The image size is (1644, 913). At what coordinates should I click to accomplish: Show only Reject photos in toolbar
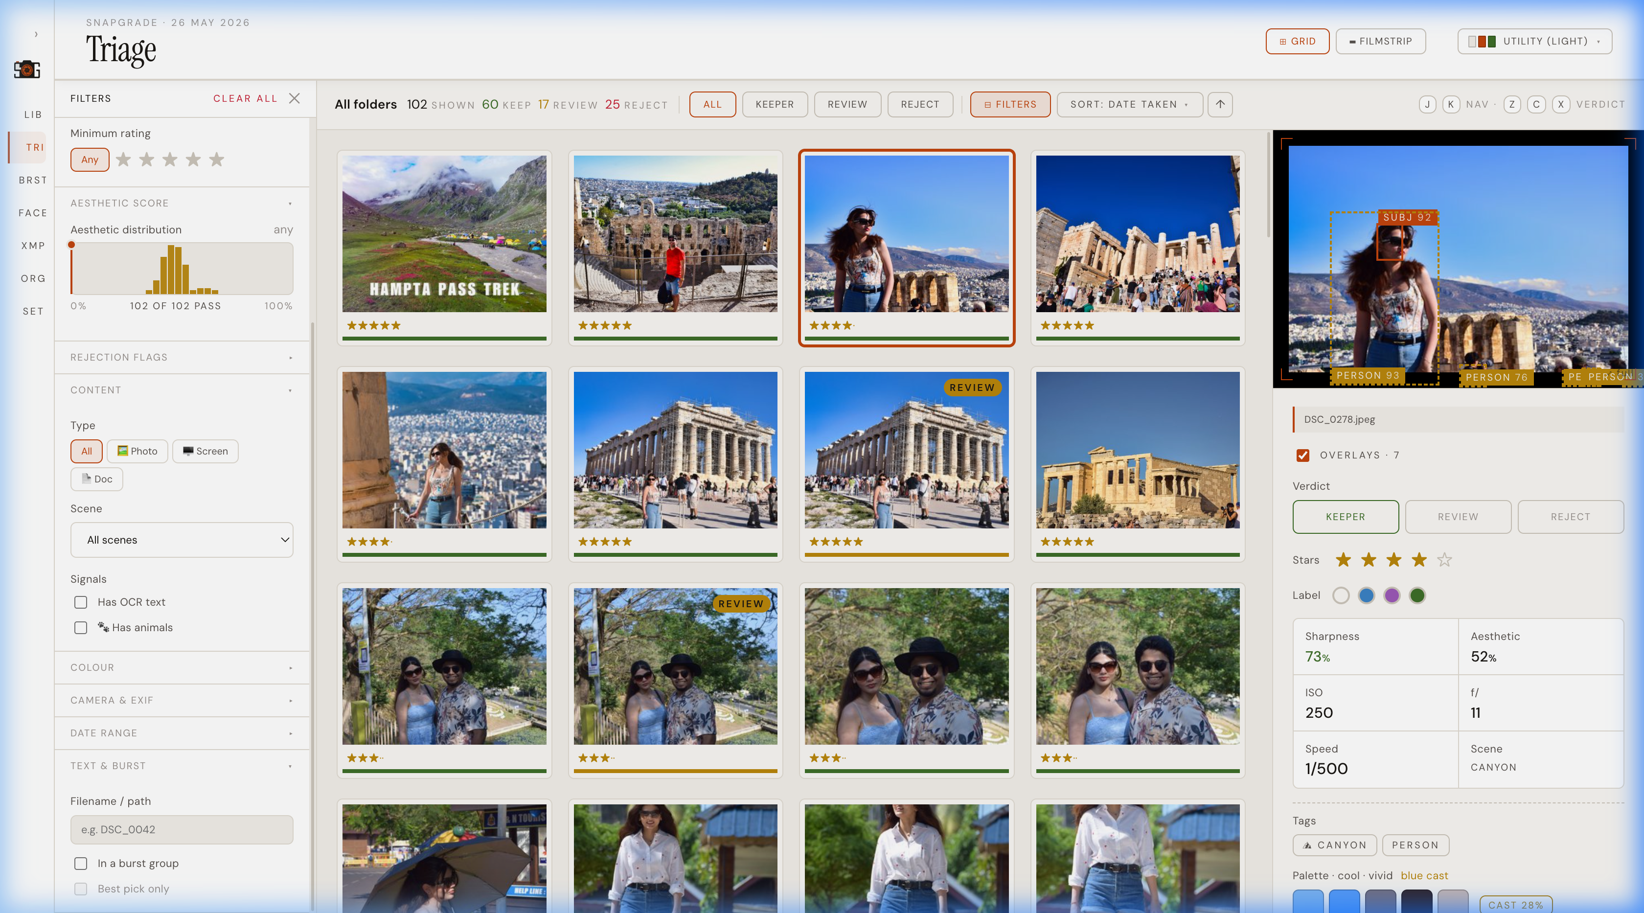(x=920, y=105)
